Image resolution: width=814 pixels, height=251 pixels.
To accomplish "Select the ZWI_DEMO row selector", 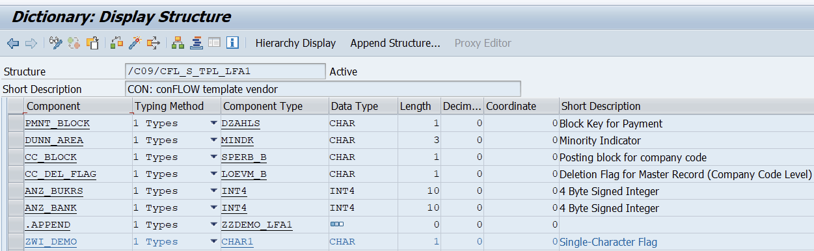I will (16, 242).
